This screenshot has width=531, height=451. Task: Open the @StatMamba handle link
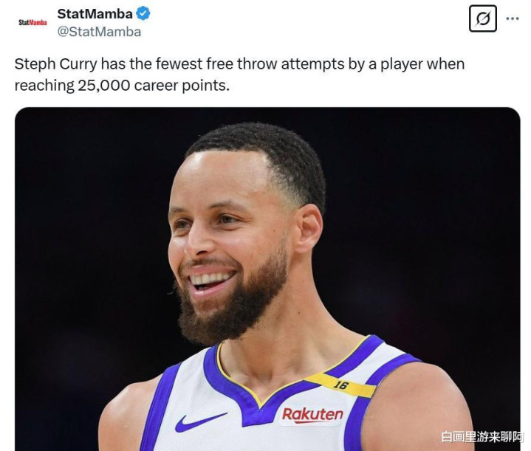pyautogui.click(x=99, y=32)
